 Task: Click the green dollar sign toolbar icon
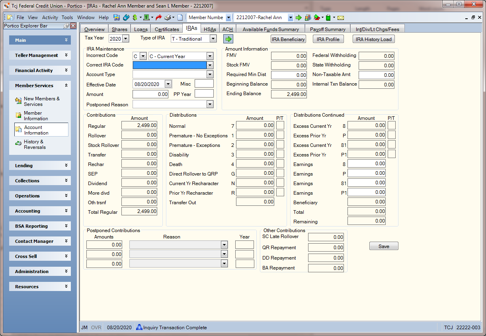(x=135, y=18)
